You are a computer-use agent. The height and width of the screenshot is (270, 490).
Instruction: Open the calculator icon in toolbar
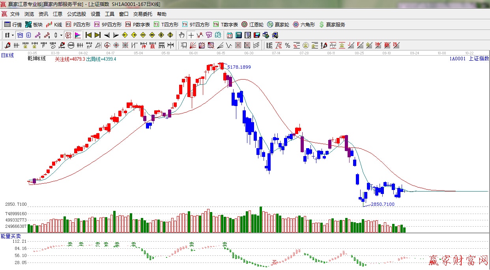(238, 35)
